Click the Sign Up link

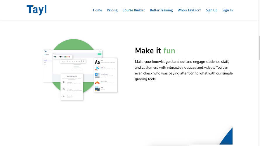tap(212, 10)
